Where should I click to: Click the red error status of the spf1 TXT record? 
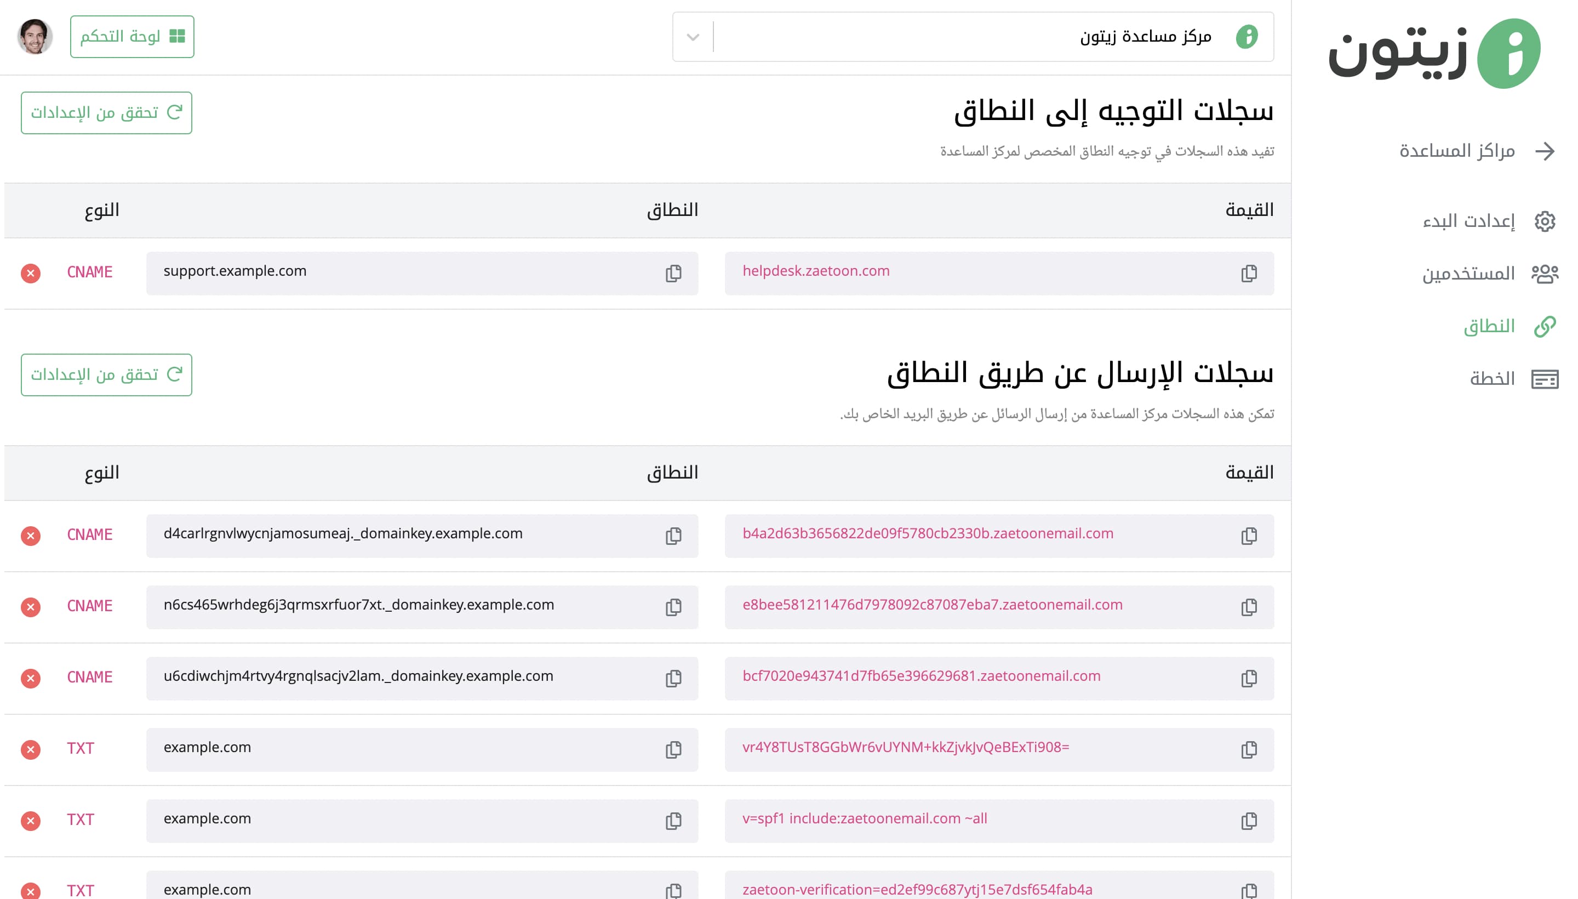(x=30, y=821)
